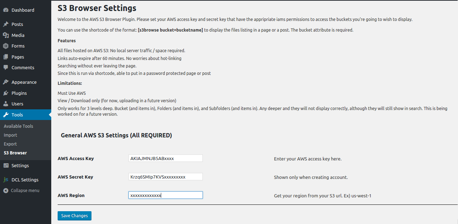The height and width of the screenshot is (224, 458).
Task: Click the AWS Secret Key label
Action: pos(75,177)
